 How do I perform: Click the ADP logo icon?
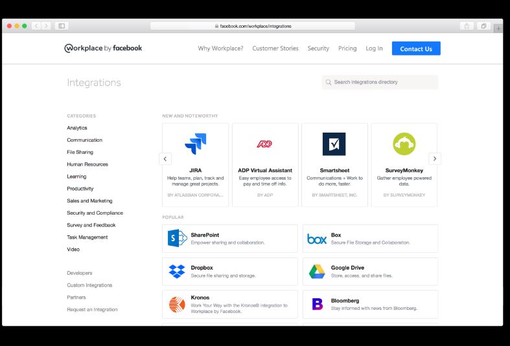coord(264,144)
